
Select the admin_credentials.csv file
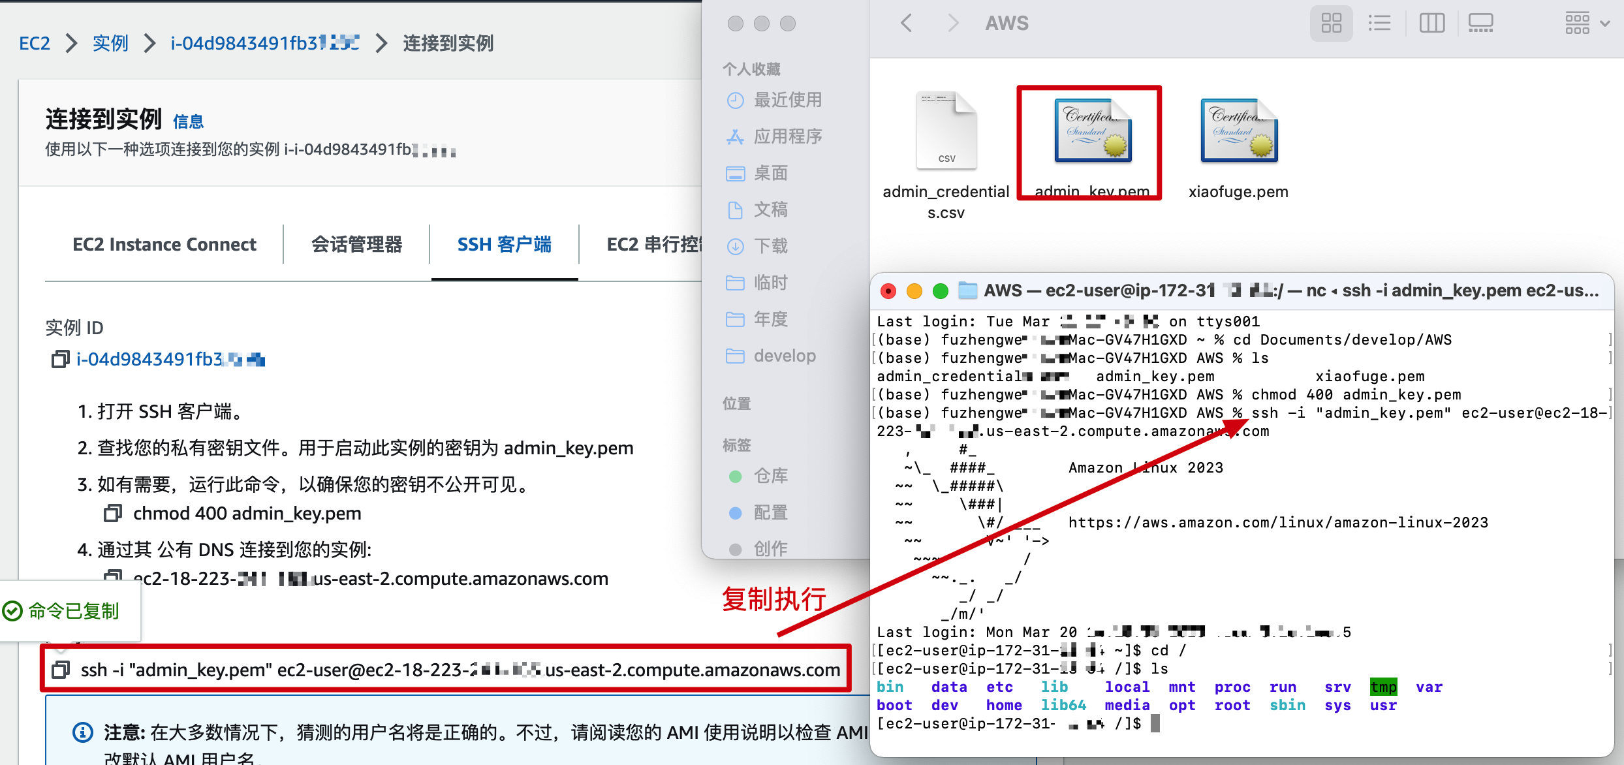946,155
